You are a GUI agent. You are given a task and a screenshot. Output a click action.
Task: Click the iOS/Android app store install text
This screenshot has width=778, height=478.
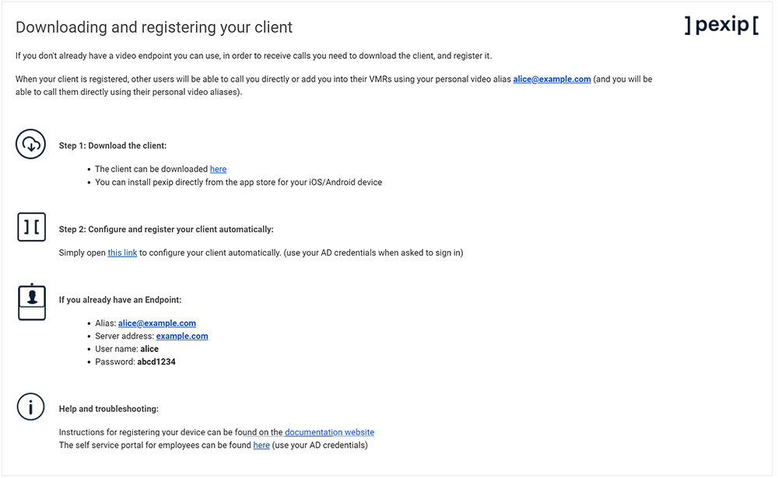click(238, 183)
